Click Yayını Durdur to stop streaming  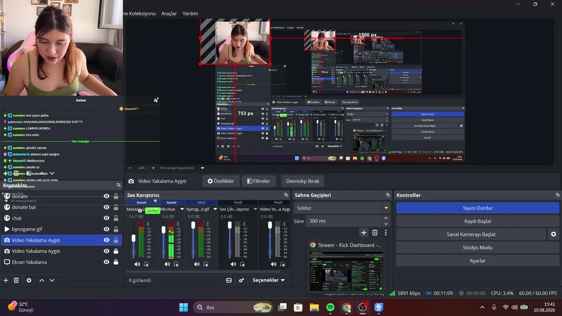pos(478,208)
